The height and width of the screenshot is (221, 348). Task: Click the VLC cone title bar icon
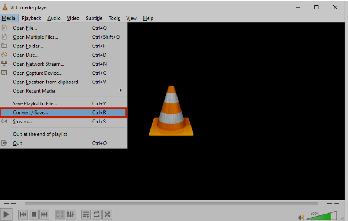(x=5, y=7)
